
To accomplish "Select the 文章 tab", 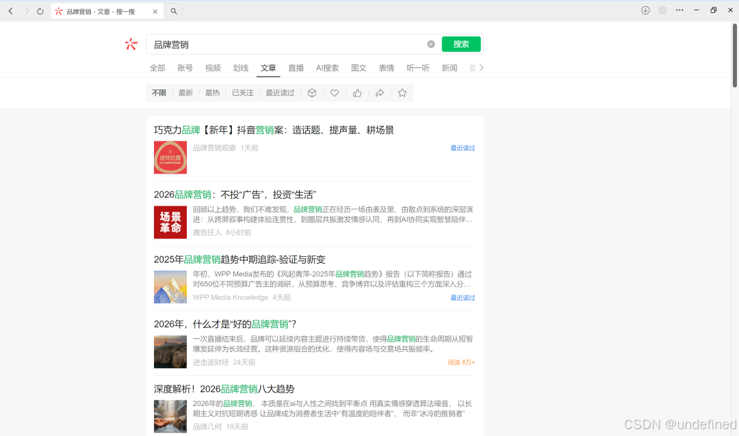I will point(268,68).
